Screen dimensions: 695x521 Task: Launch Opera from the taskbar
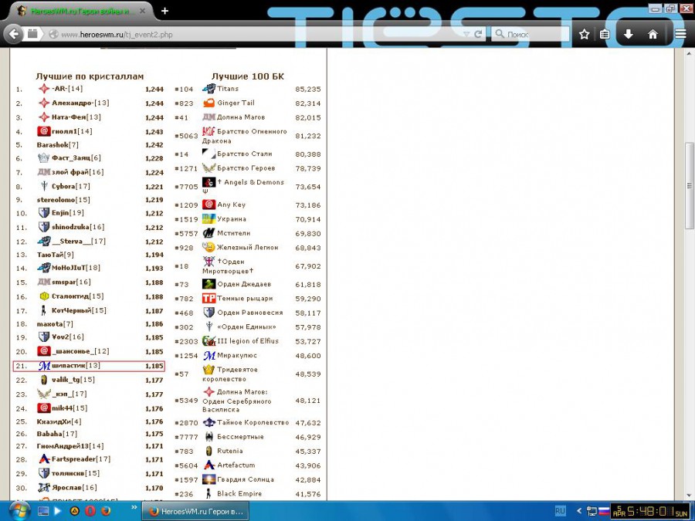click(90, 511)
